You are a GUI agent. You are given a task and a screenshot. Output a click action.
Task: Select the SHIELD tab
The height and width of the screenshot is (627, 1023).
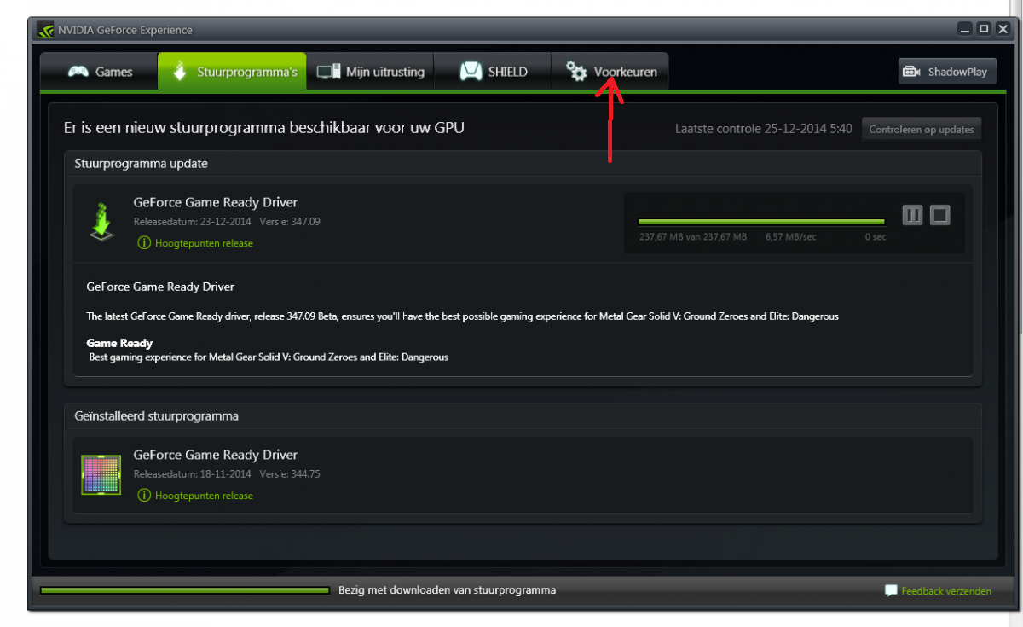[x=494, y=72]
